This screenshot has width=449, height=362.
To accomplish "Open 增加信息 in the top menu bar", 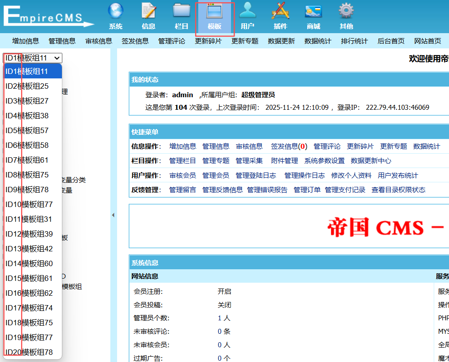I will click(x=26, y=41).
